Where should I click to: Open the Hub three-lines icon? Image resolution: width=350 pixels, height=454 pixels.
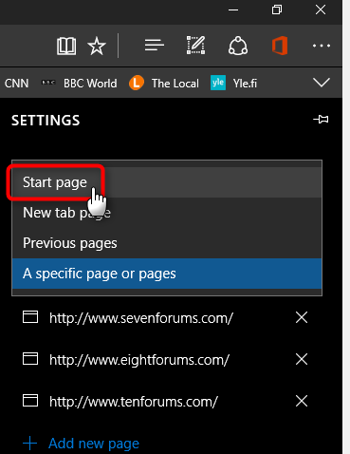coord(155,46)
